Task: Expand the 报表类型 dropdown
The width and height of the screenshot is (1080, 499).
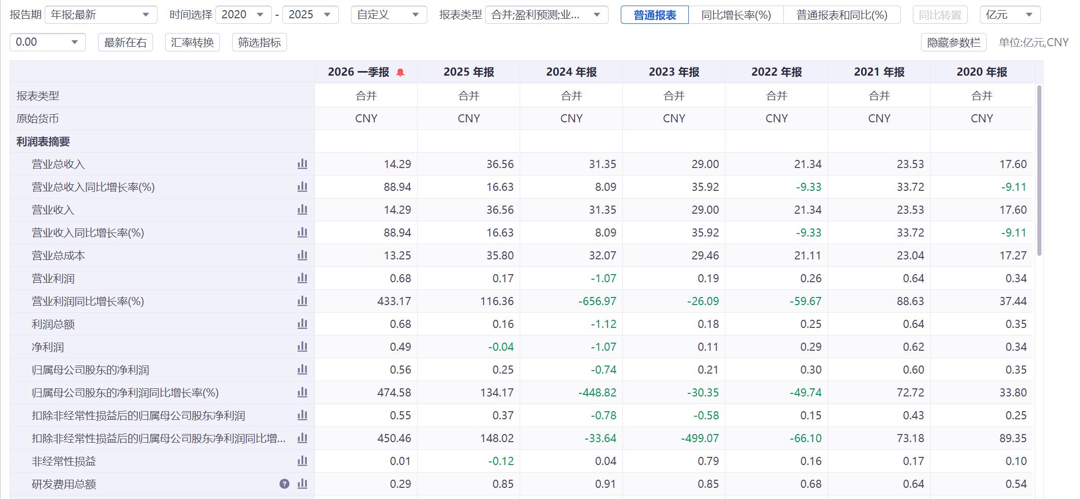Action: [x=547, y=15]
